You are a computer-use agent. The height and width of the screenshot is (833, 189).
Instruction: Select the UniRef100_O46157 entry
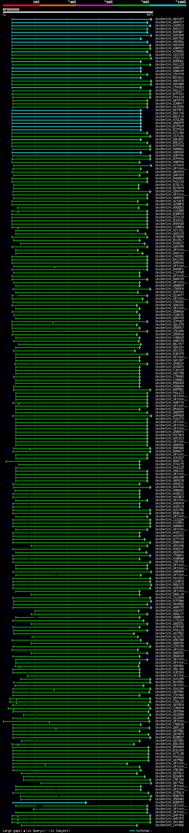click(170, 610)
